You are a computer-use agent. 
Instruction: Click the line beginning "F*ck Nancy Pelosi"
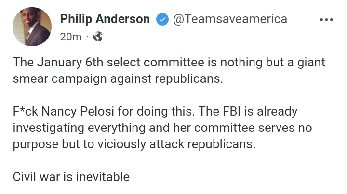click(x=155, y=111)
